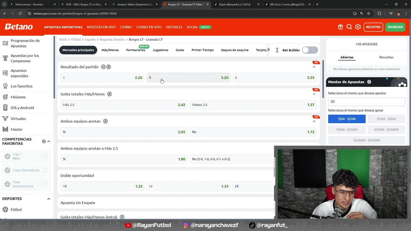Viewport: 411px width, 231px height.
Task: Check the Liga 1 Perú checkbox
Action: point(45,156)
